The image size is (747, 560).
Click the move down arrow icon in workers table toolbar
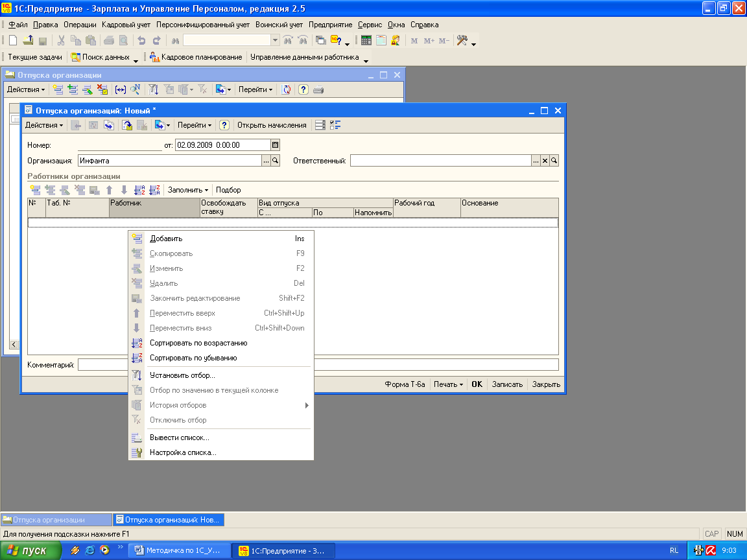[124, 190]
